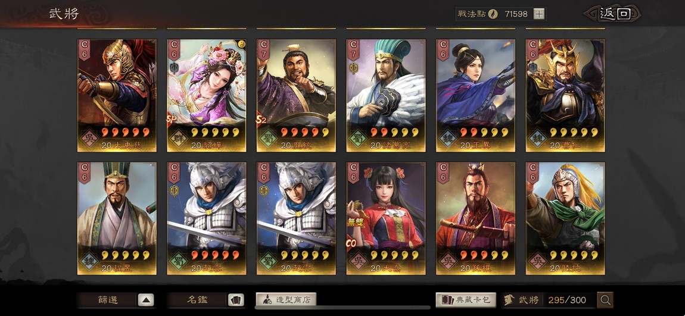Screen dimensions: 685x316
Task: Open the 造型商店 costume shop
Action: (286, 300)
